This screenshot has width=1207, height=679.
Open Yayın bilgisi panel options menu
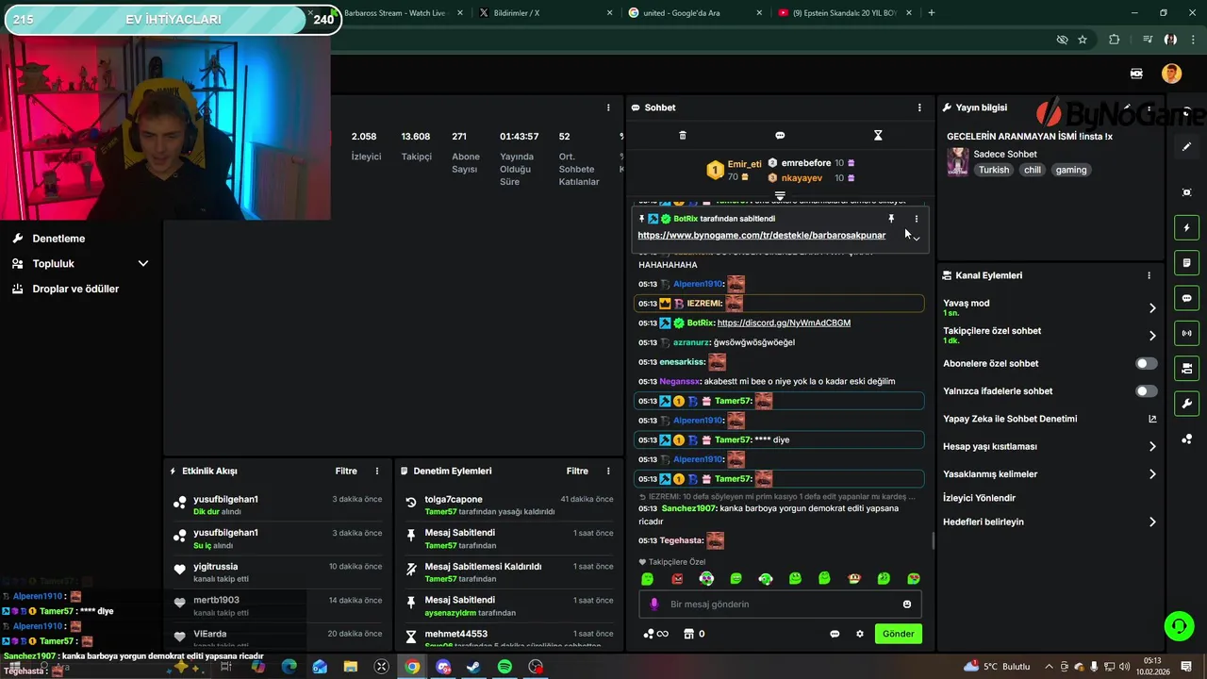point(1149,108)
